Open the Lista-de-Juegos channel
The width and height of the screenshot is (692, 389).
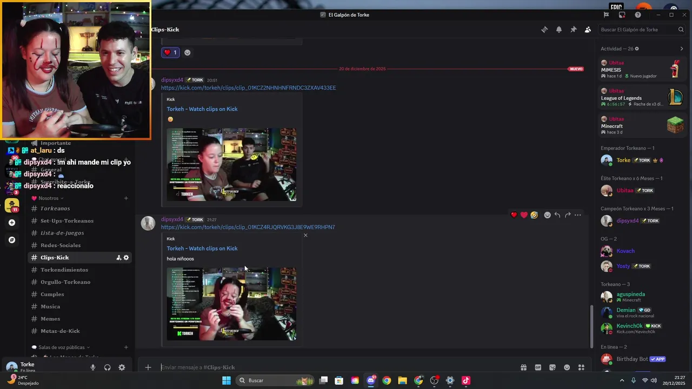tap(79, 233)
